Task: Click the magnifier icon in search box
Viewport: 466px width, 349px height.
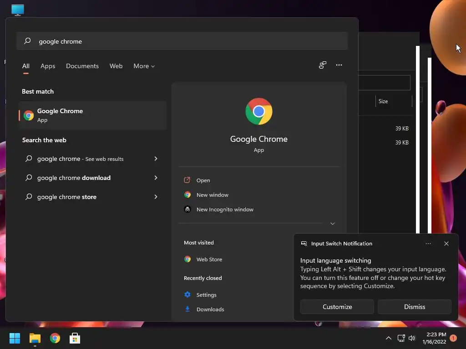Action: click(x=27, y=41)
